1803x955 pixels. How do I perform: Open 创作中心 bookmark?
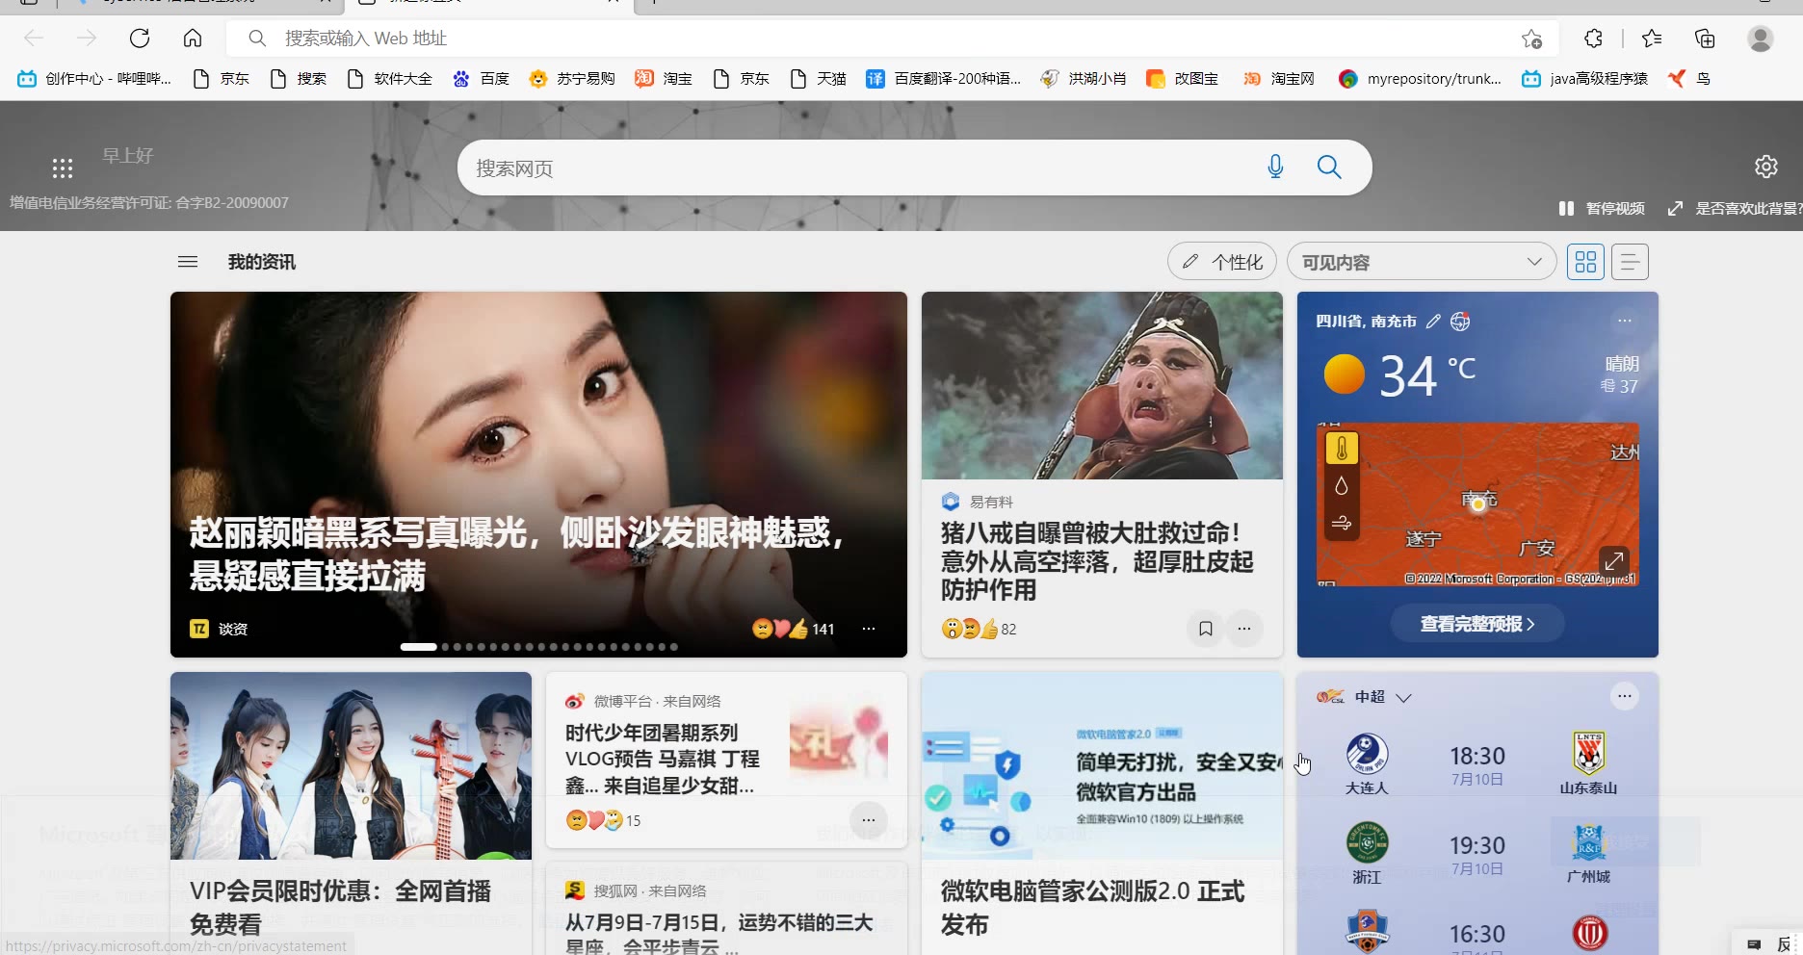tap(94, 79)
